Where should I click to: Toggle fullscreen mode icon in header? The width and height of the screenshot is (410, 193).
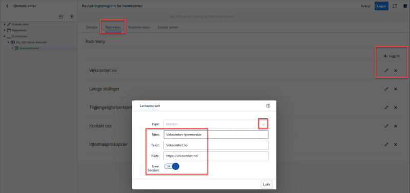tap(395, 6)
